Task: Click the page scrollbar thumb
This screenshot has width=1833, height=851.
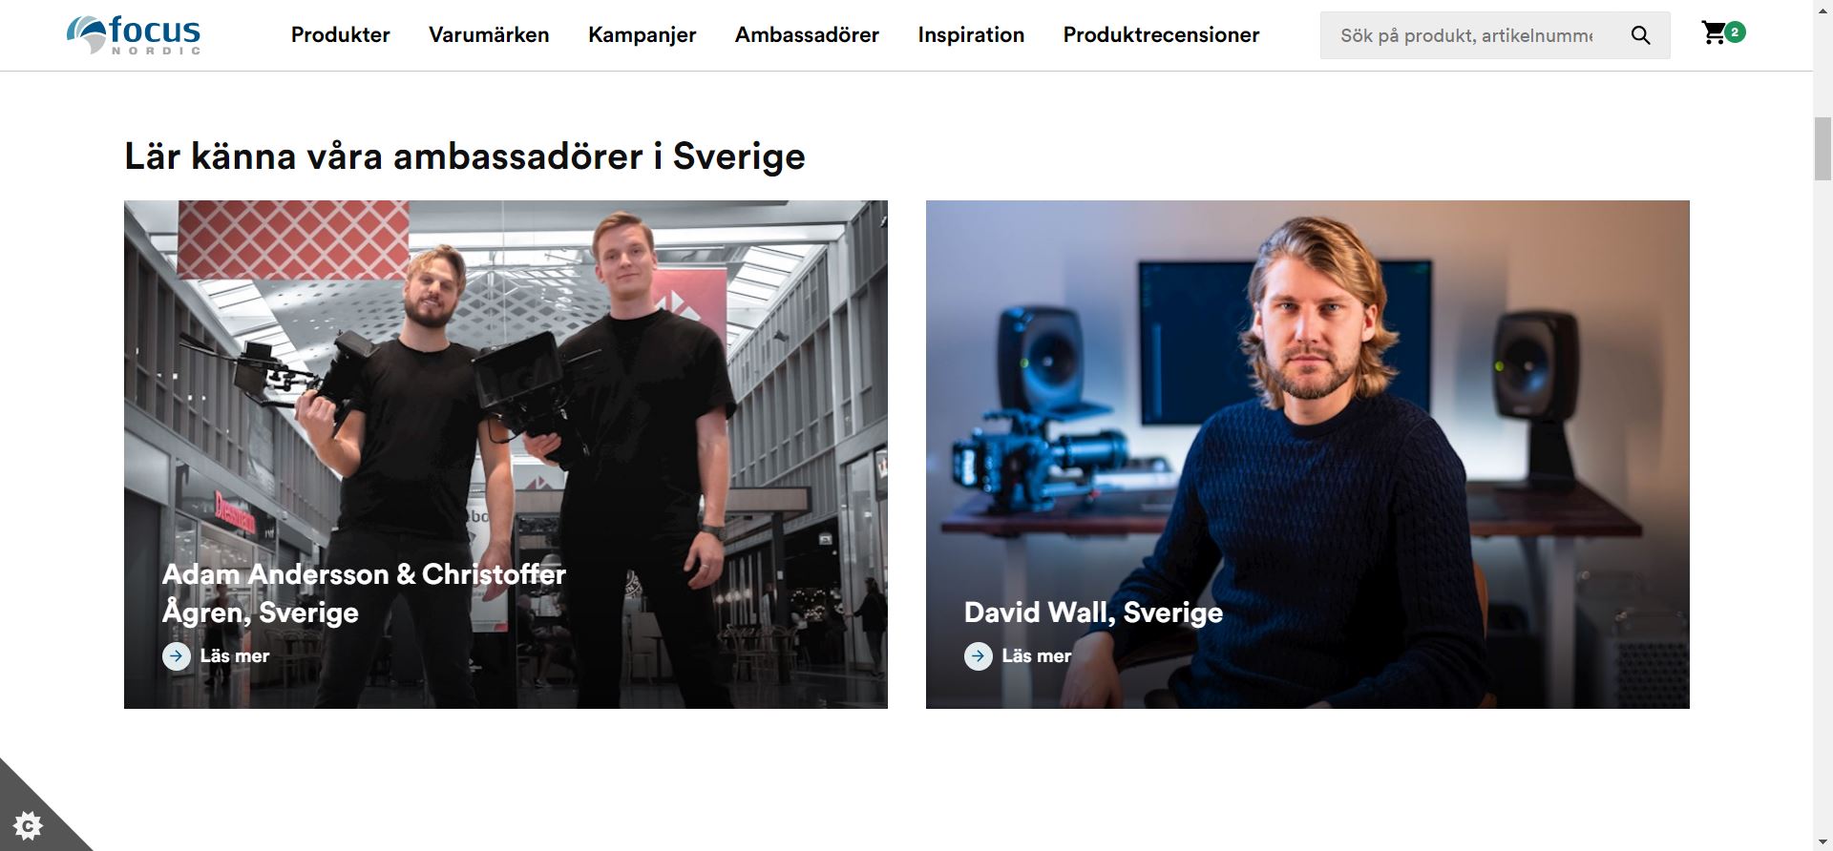Action: (1822, 148)
